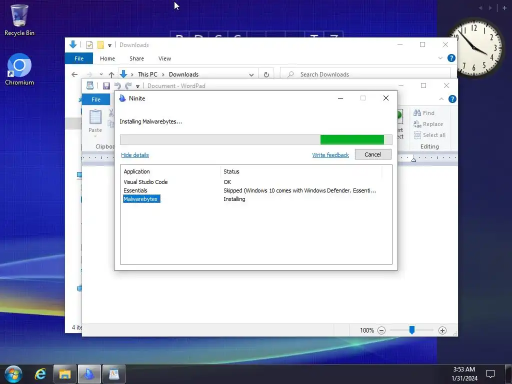Select the Visual Studio Code row

[145, 182]
